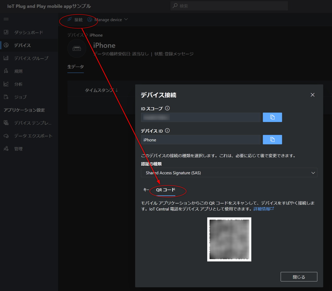The image size is (332, 291).
Task: Click the iPhone breadcrumb text
Action: [x=96, y=35]
